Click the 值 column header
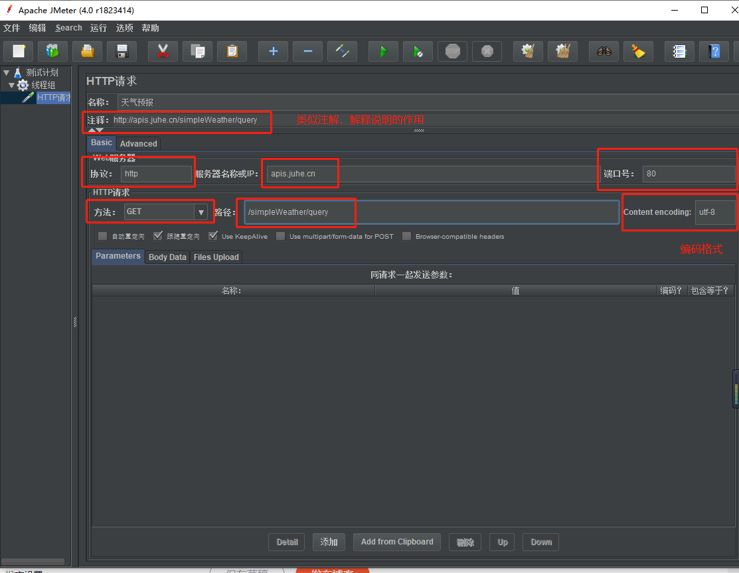739x573 pixels. pyautogui.click(x=516, y=290)
